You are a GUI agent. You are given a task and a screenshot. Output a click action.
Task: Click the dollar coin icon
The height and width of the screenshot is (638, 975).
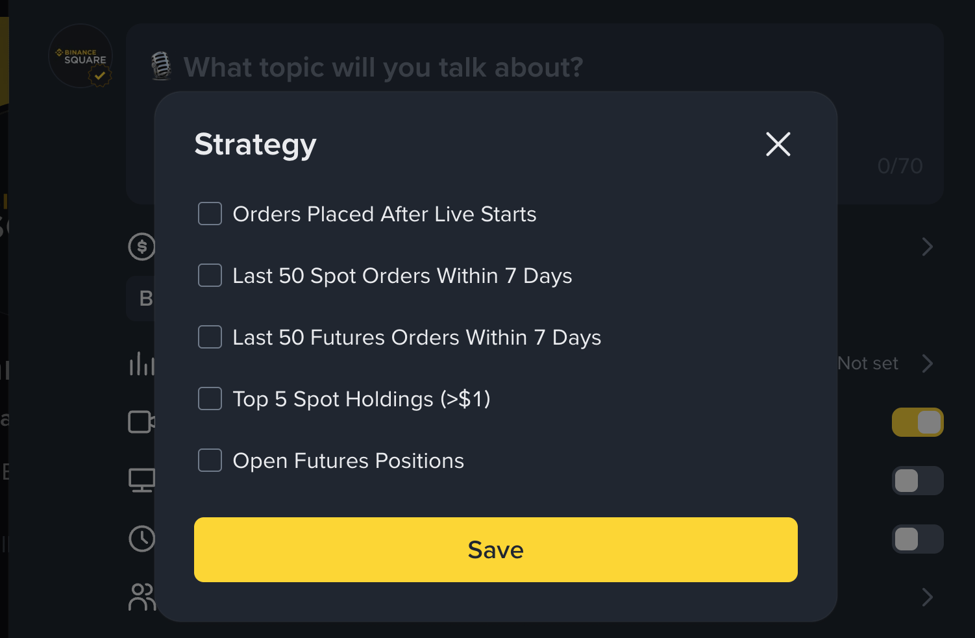point(142,247)
